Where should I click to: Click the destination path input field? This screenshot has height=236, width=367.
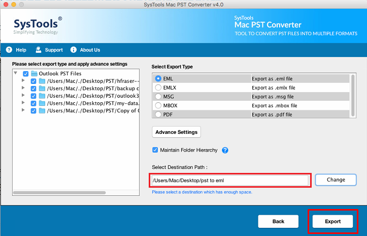coord(230,181)
